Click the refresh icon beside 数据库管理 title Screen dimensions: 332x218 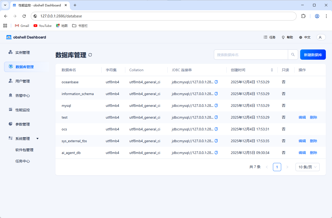[90, 55]
